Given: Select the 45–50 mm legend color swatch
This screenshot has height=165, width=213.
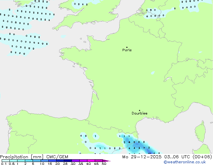Looking at the screenshot, I should (x=99, y=161).
